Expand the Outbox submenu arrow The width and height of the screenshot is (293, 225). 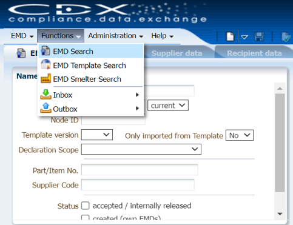point(138,109)
